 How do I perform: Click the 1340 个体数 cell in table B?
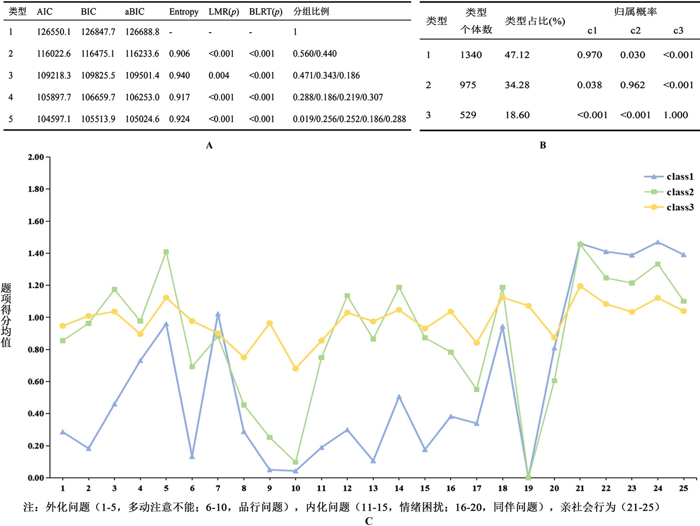[x=471, y=55]
